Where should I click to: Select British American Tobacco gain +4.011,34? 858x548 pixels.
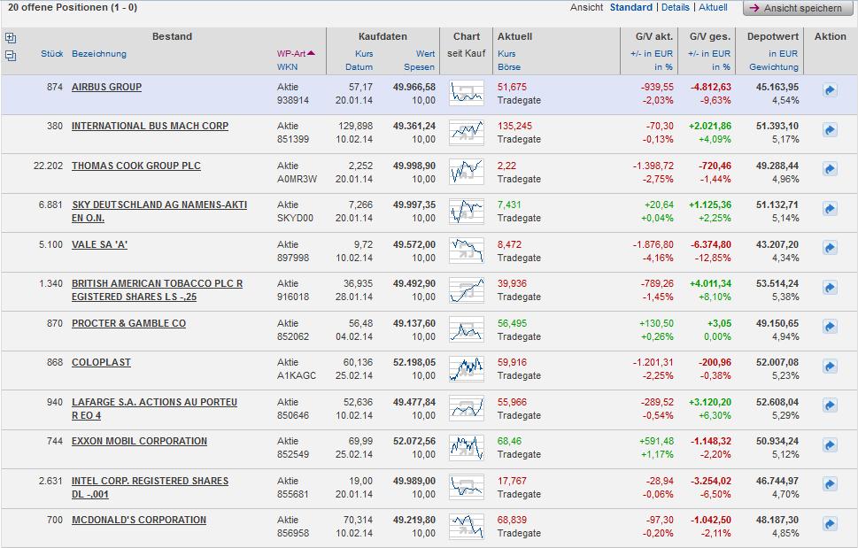click(710, 283)
